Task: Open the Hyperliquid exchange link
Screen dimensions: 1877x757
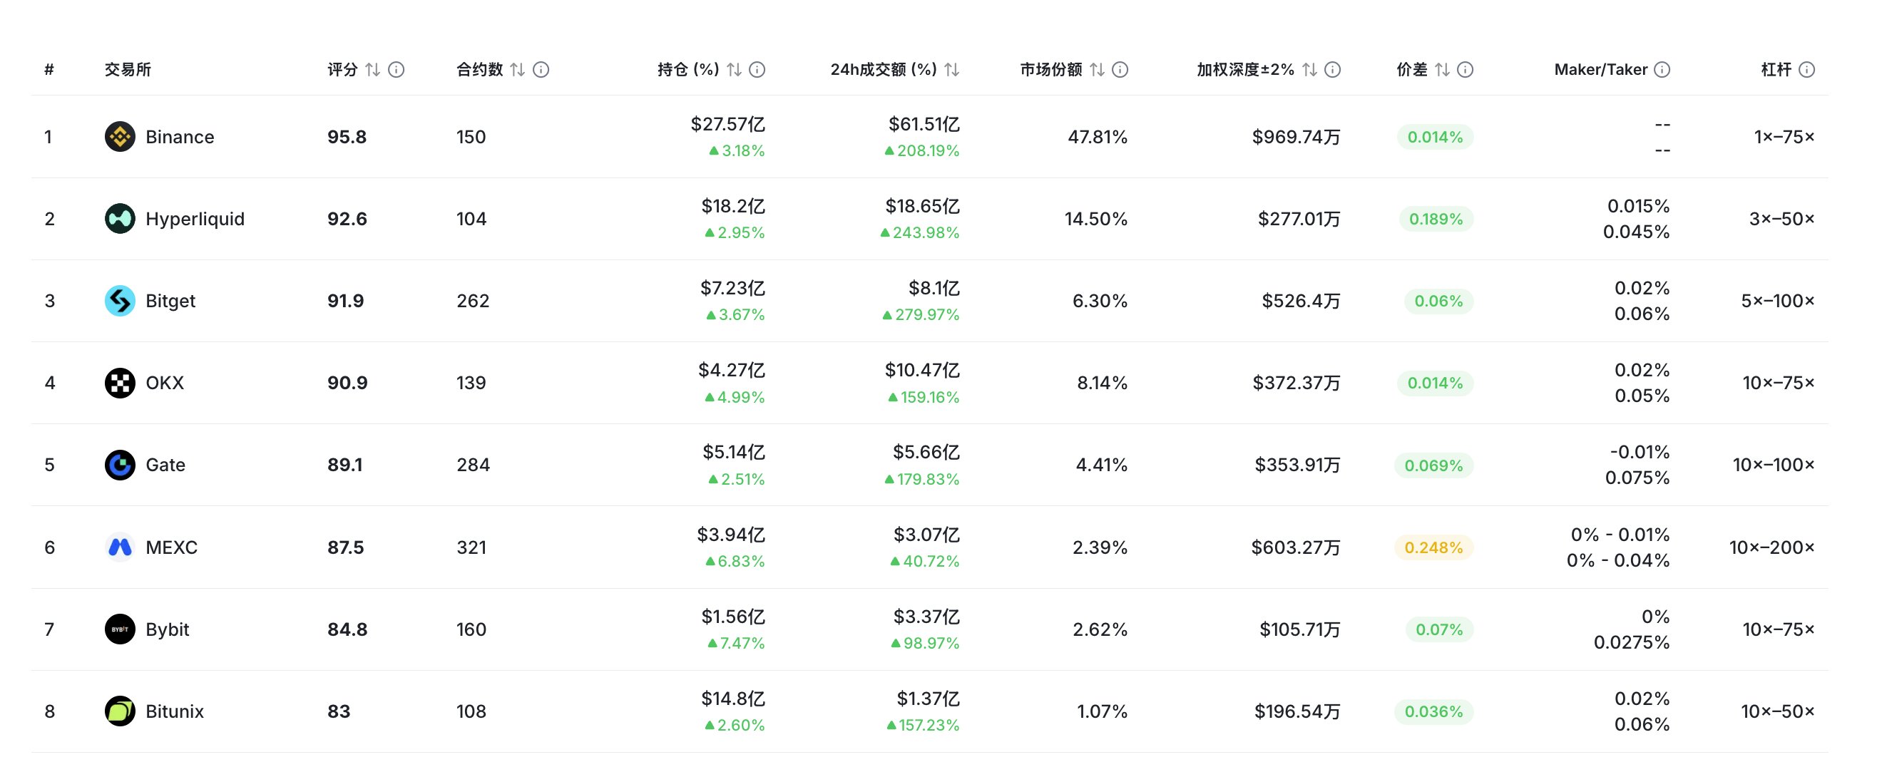Action: pyautogui.click(x=195, y=219)
